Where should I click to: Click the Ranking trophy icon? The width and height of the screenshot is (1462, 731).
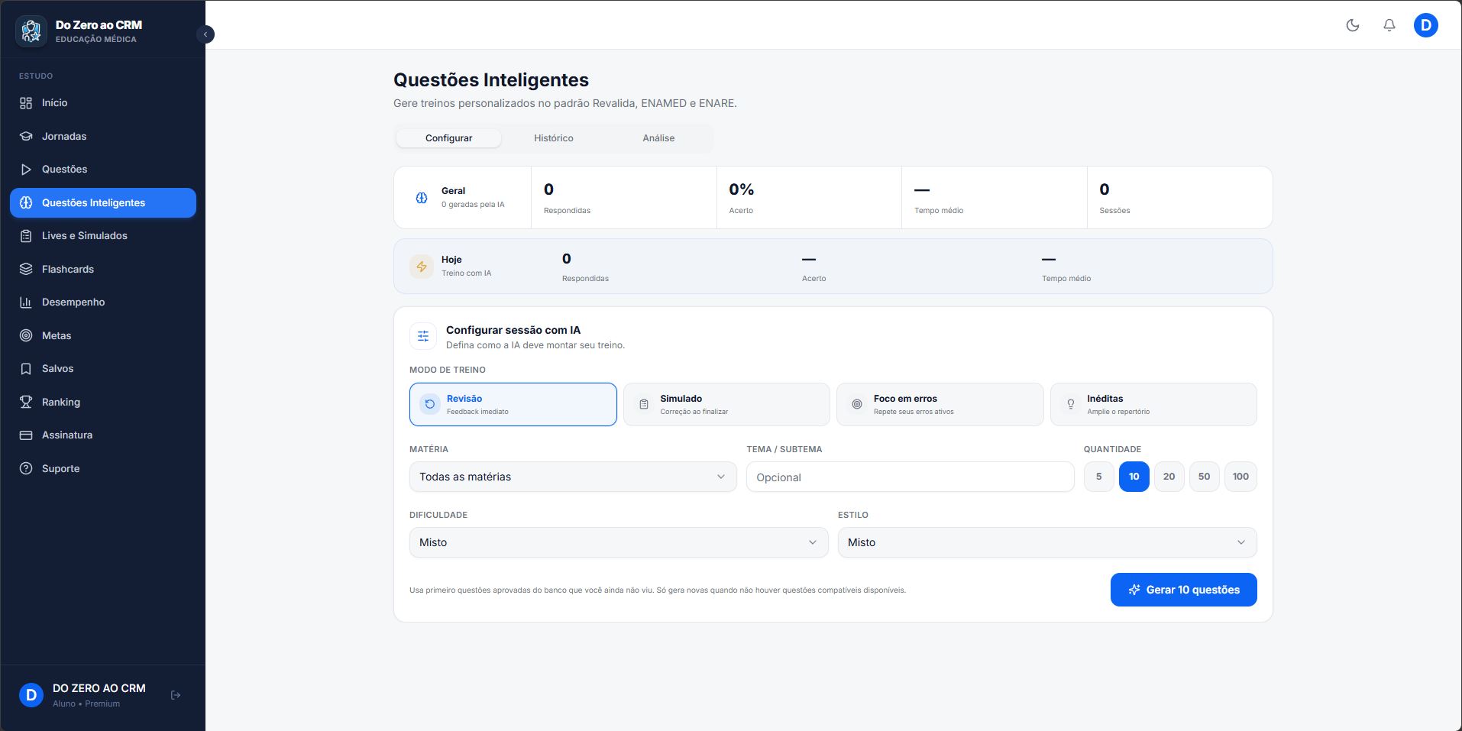(x=26, y=402)
